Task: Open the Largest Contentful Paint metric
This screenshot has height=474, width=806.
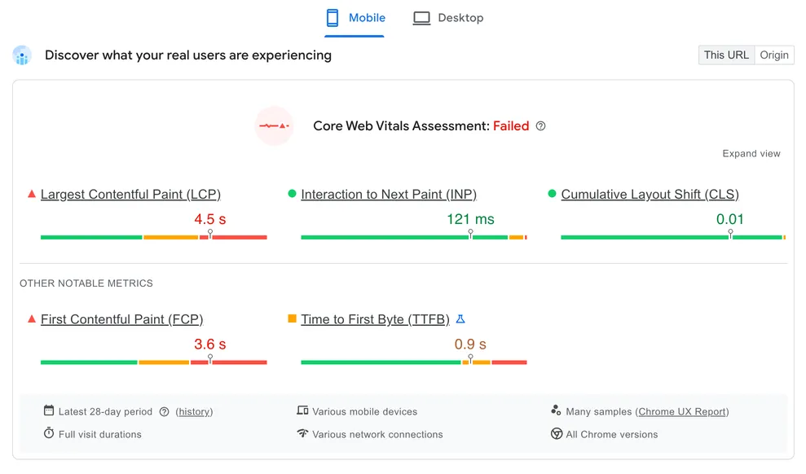Action: 130,194
